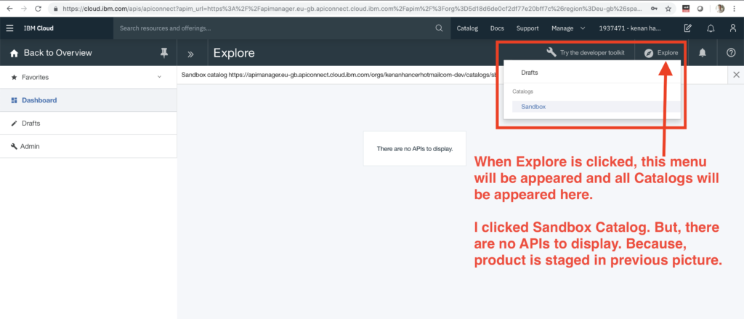Open the Docs menu item
744x319 pixels.
497,28
